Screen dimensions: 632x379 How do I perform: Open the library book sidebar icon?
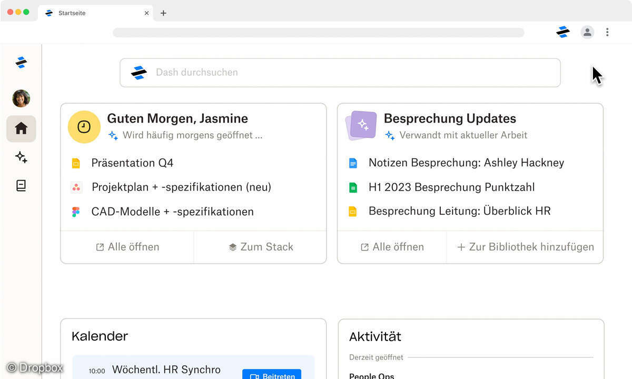21,185
